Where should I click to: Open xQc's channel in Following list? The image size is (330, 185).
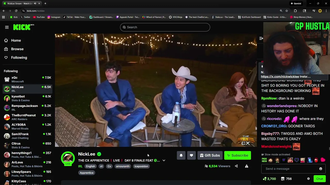coord(27,79)
